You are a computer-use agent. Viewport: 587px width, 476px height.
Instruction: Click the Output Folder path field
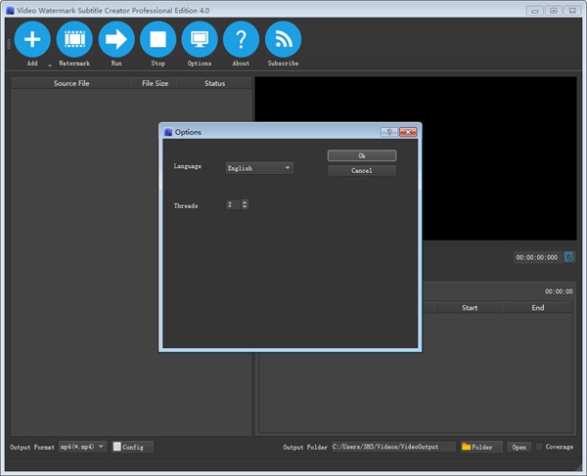393,447
